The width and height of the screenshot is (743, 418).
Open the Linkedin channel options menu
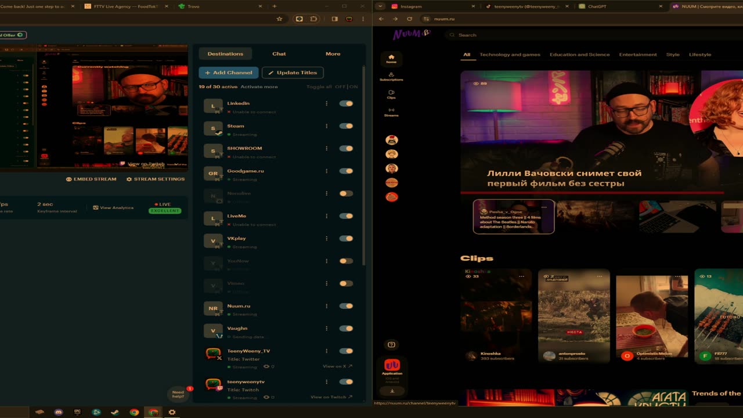coord(327,103)
